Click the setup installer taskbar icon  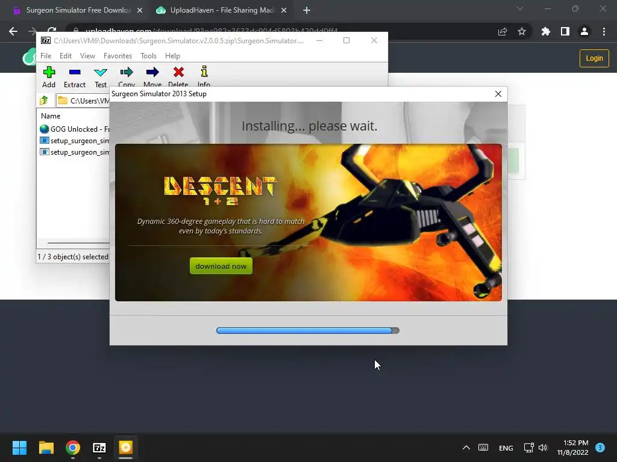point(125,448)
